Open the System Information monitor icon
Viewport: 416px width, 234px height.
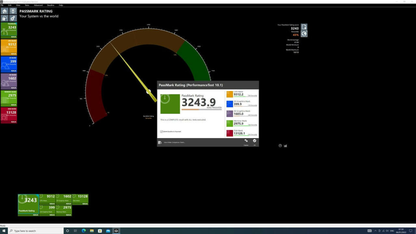13,11
